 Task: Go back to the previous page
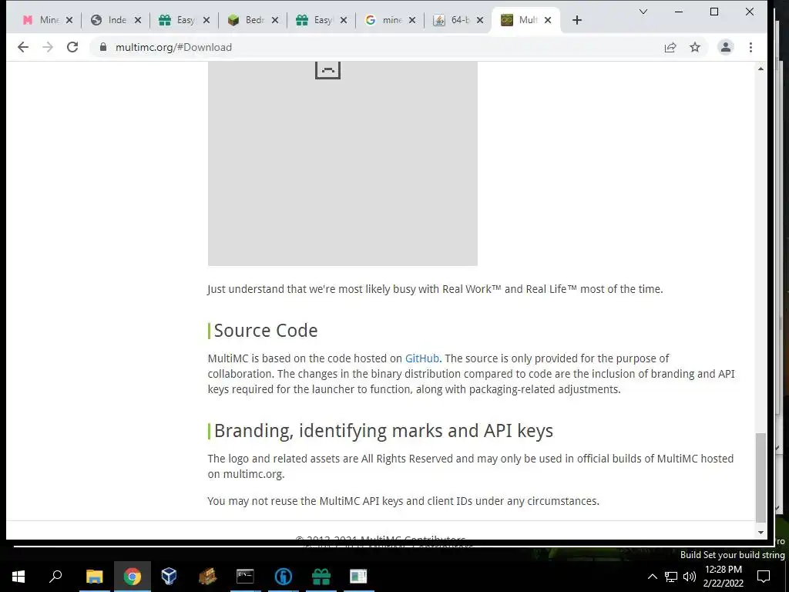[x=22, y=47]
